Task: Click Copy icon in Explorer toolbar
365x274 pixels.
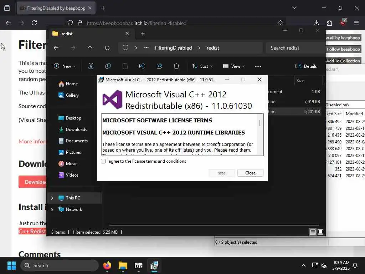Action: [x=108, y=66]
